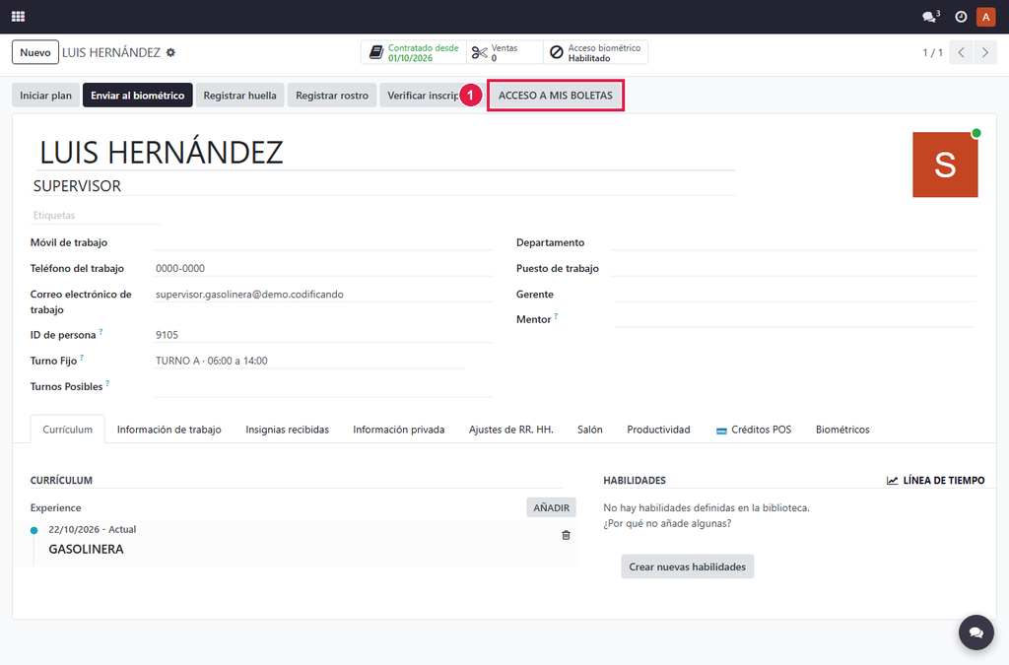The width and height of the screenshot is (1009, 665).
Task: Open the main apps grid menu
Action: click(x=18, y=17)
